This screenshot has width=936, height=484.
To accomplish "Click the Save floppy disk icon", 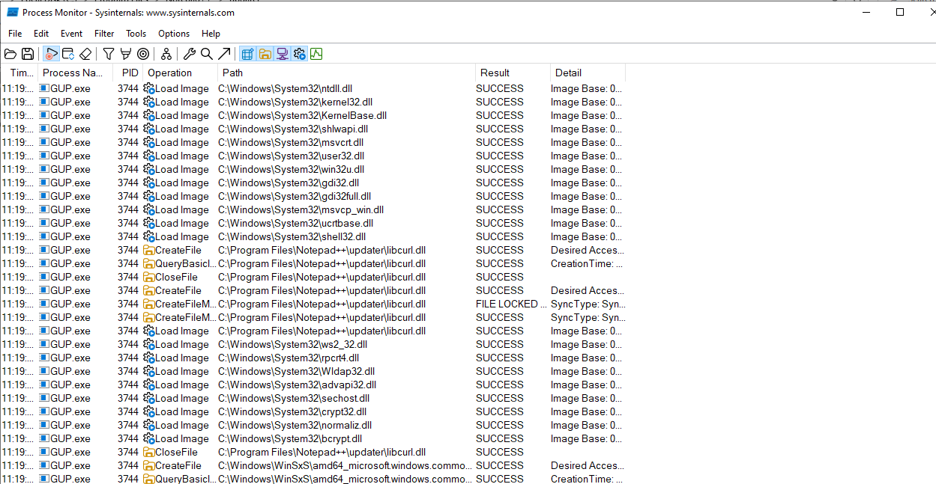I will (x=28, y=54).
